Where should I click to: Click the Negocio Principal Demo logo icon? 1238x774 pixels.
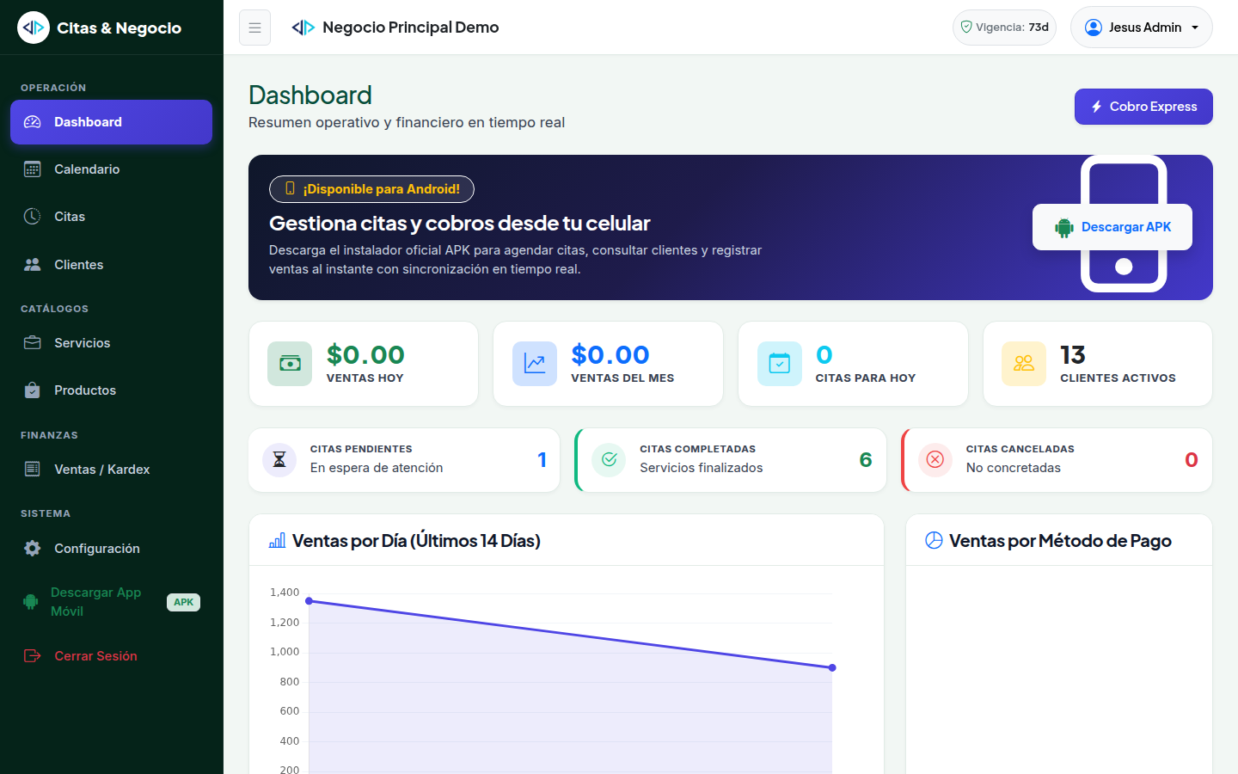coord(303,28)
